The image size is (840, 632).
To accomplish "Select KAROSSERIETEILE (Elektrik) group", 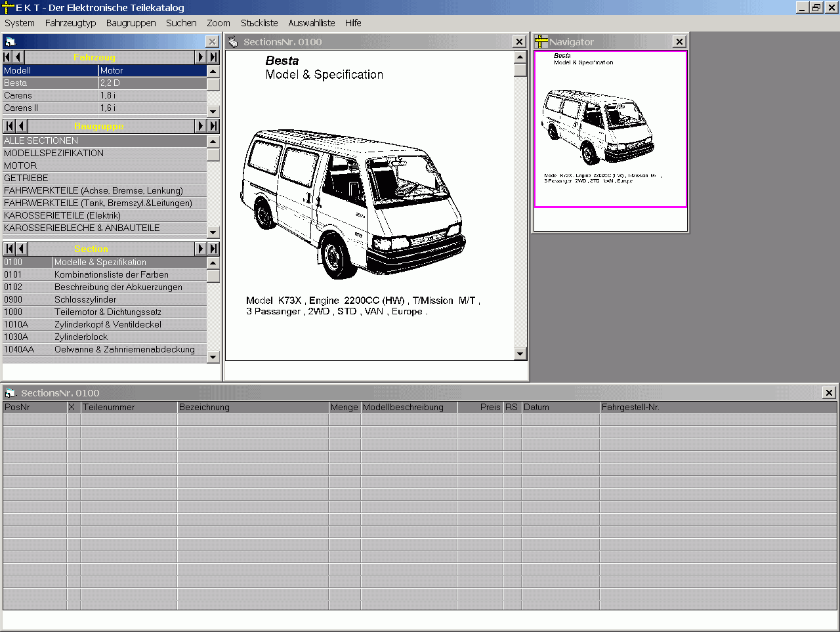I will click(104, 216).
